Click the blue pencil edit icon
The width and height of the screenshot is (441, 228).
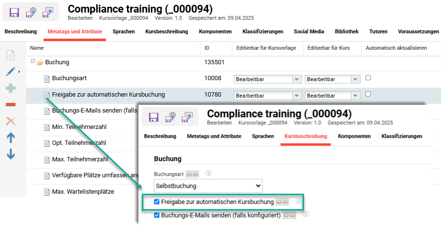pos(11,71)
